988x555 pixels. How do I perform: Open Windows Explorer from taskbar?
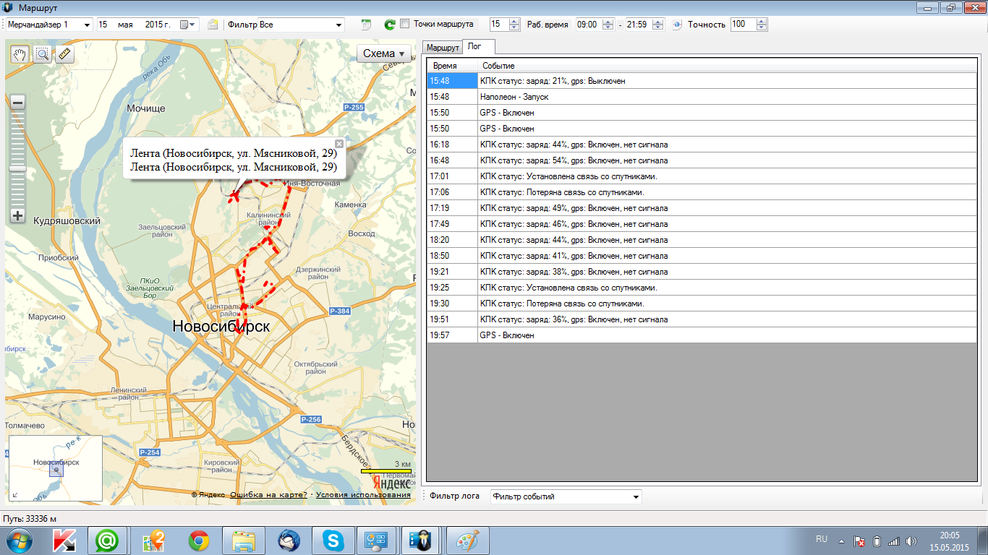pos(244,541)
